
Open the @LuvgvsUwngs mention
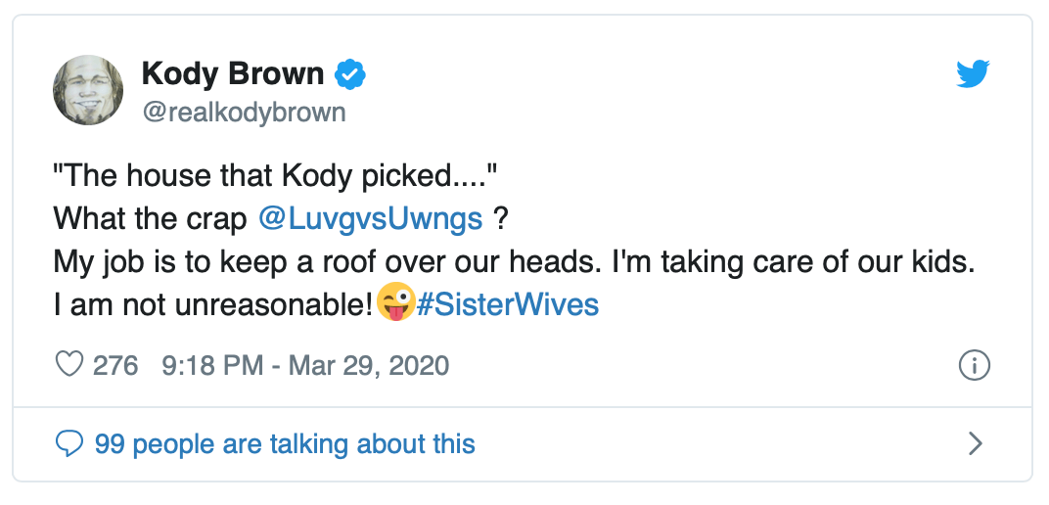(x=370, y=218)
